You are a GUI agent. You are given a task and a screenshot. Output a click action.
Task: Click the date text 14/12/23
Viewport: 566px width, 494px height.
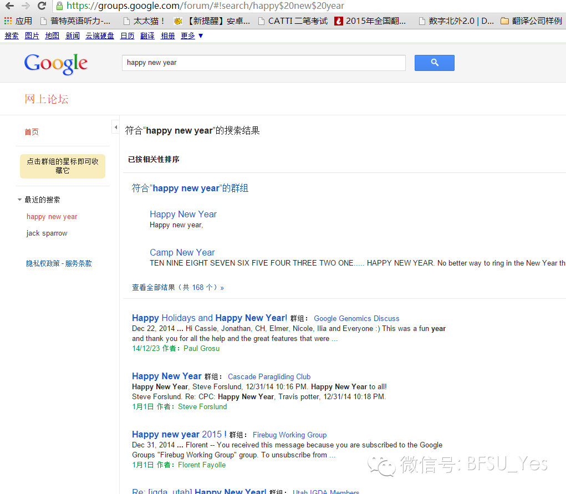pyautogui.click(x=146, y=349)
